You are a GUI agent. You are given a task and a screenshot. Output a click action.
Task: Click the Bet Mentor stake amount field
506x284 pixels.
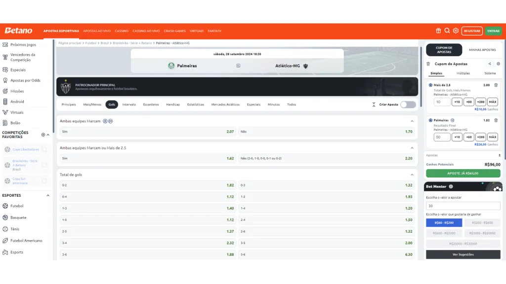pyautogui.click(x=463, y=206)
